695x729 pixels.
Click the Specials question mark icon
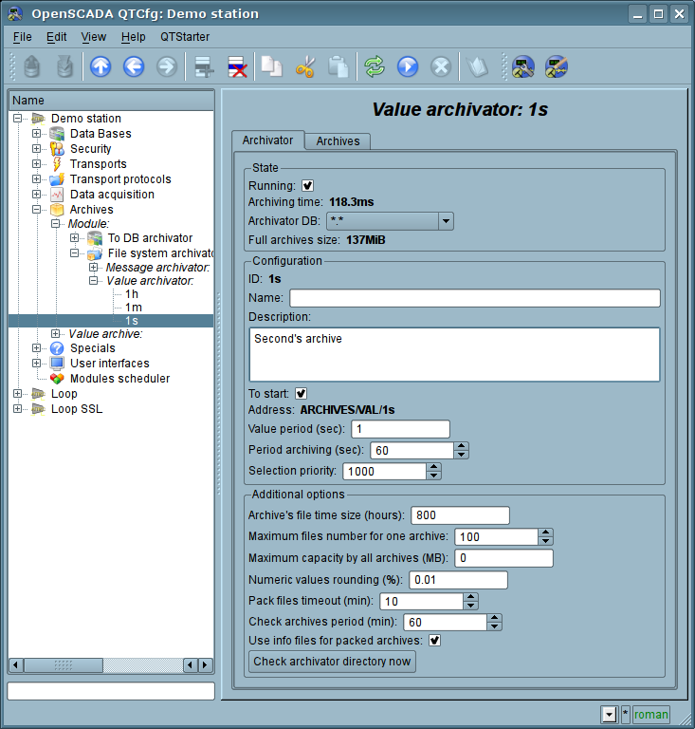tap(57, 348)
